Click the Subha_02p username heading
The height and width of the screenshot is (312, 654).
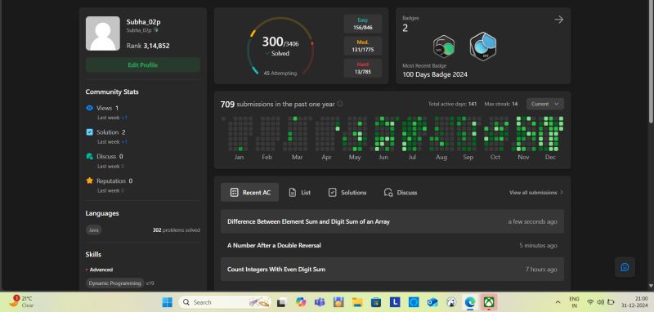point(144,22)
